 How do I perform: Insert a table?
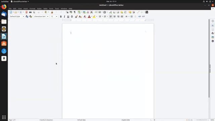coord(79,12)
